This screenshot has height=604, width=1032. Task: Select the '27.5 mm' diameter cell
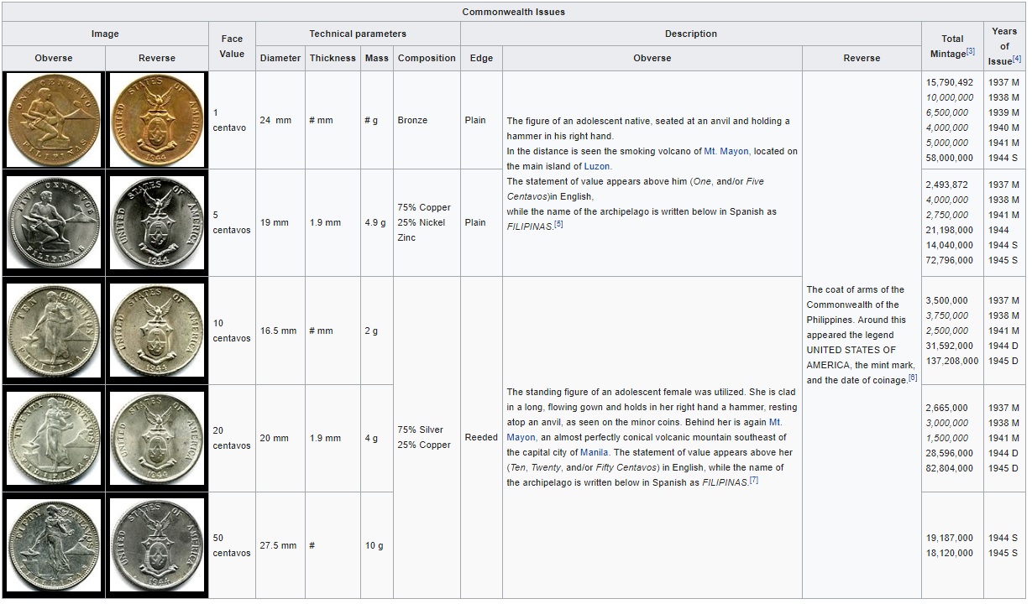(280, 545)
